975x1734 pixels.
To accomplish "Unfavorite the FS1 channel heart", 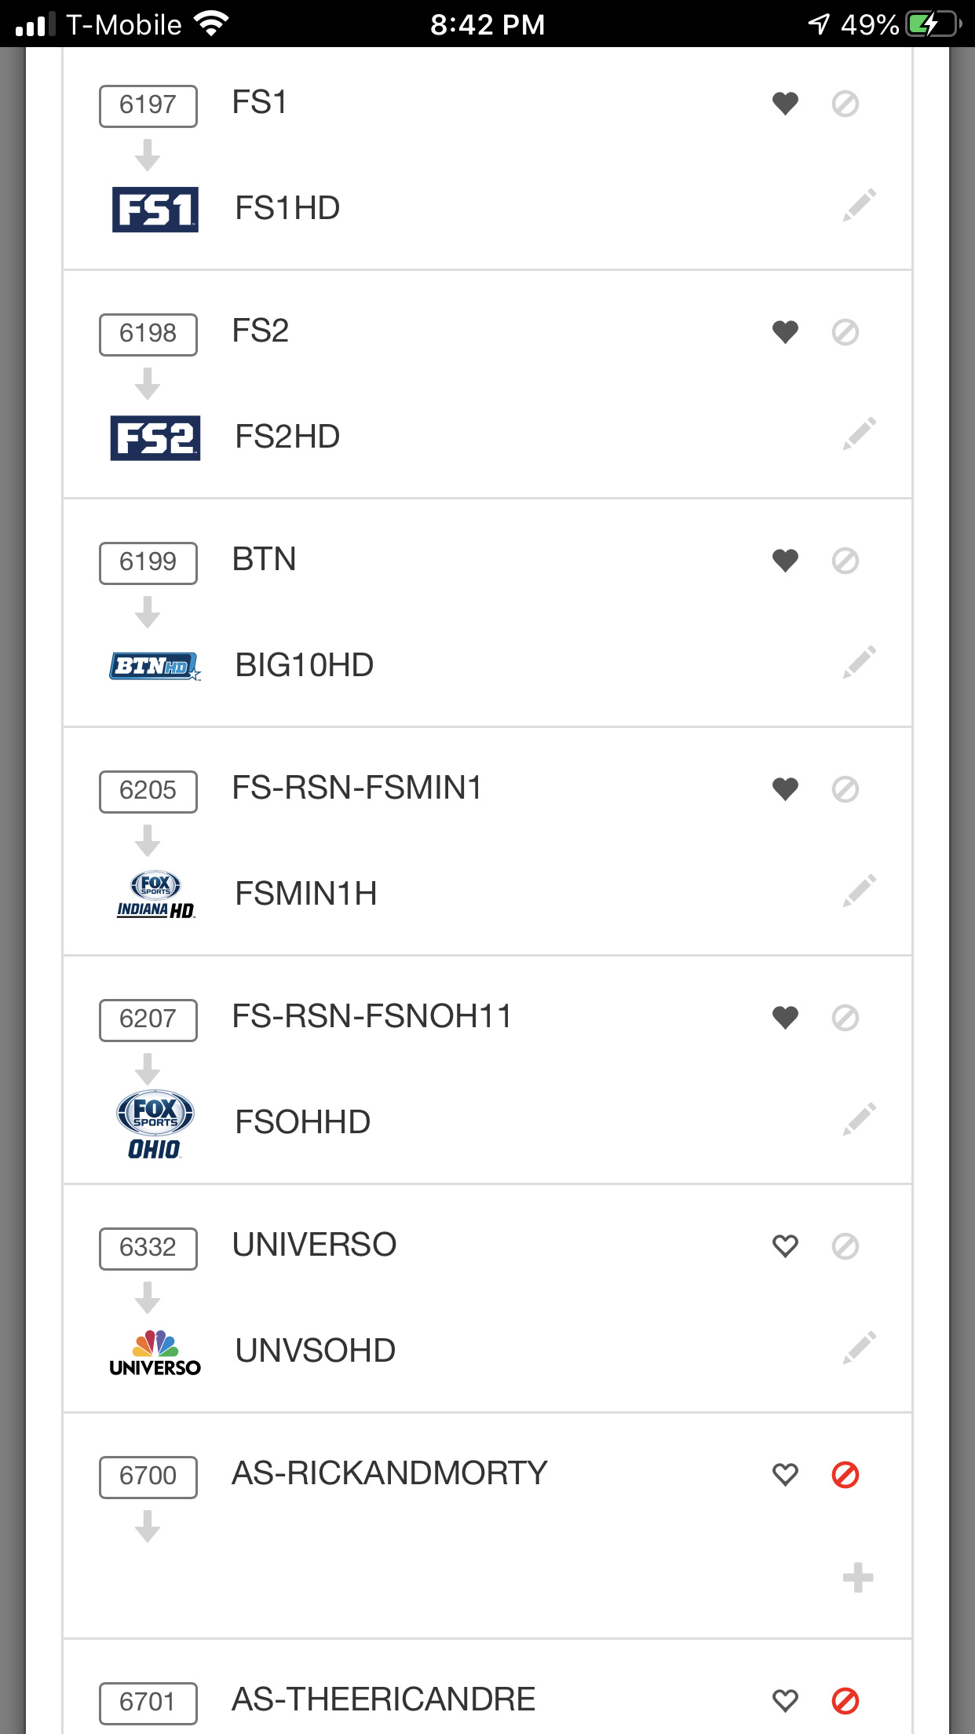I will 785,104.
